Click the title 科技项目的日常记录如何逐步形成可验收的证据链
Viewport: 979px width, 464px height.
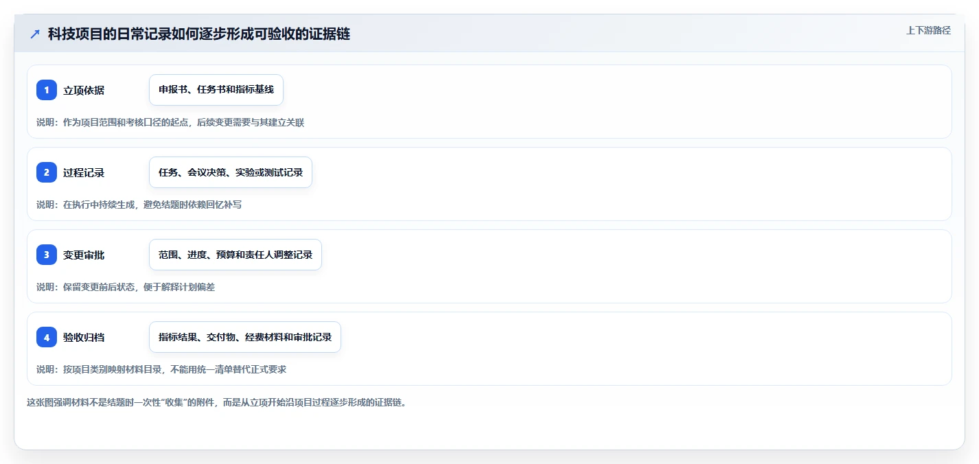(199, 34)
